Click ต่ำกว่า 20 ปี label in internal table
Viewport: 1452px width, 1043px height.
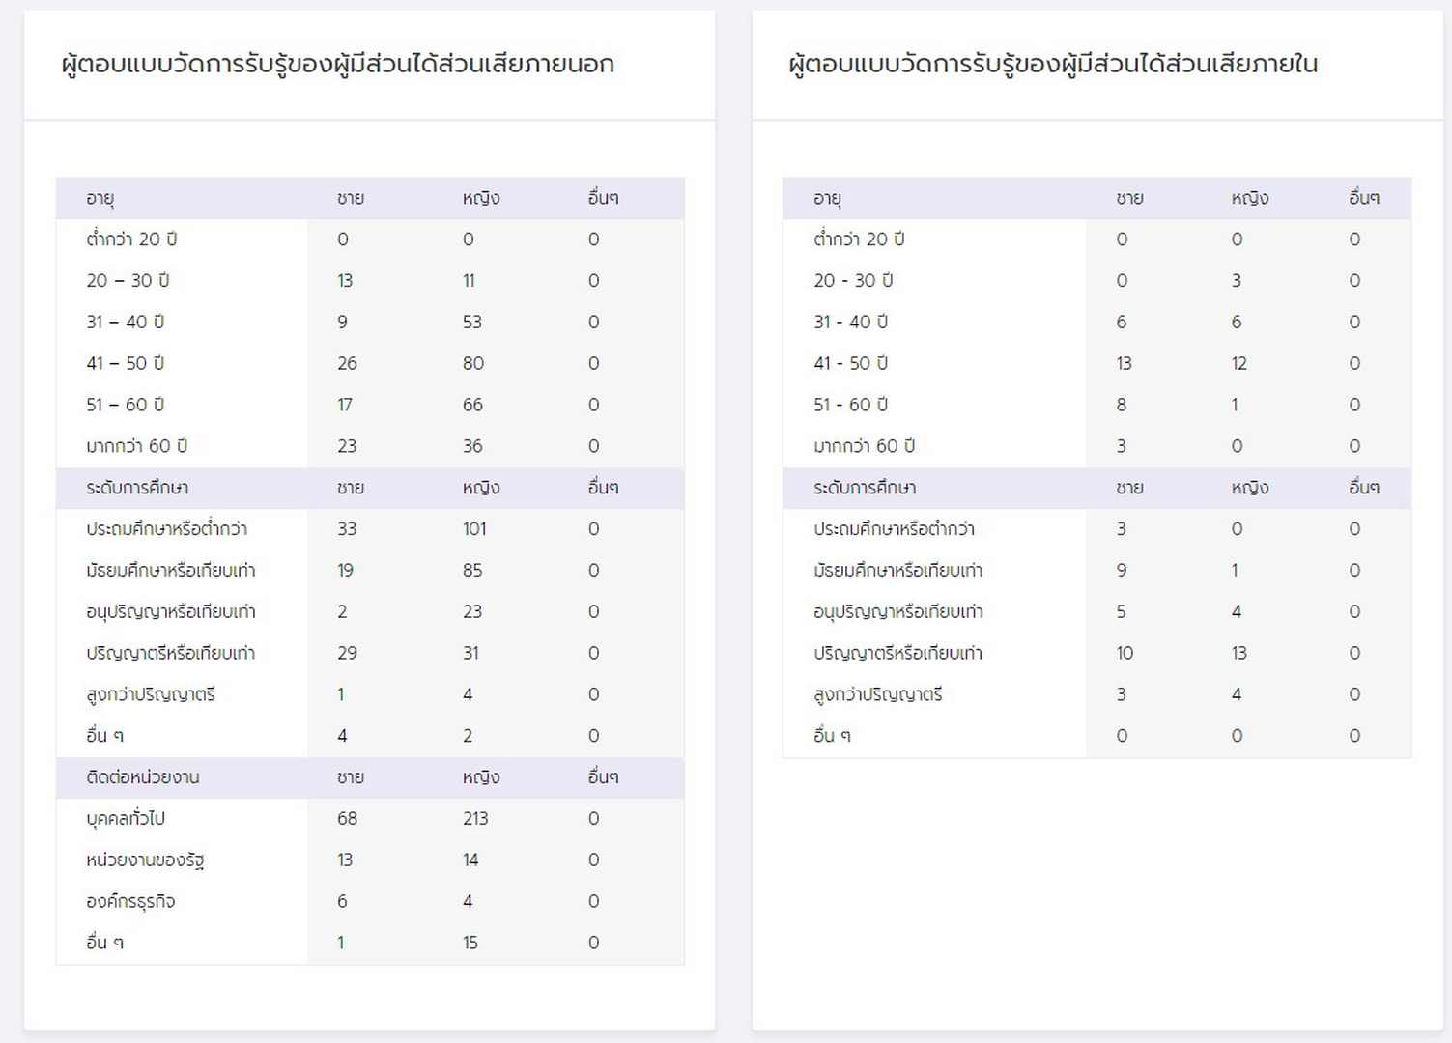click(x=859, y=240)
